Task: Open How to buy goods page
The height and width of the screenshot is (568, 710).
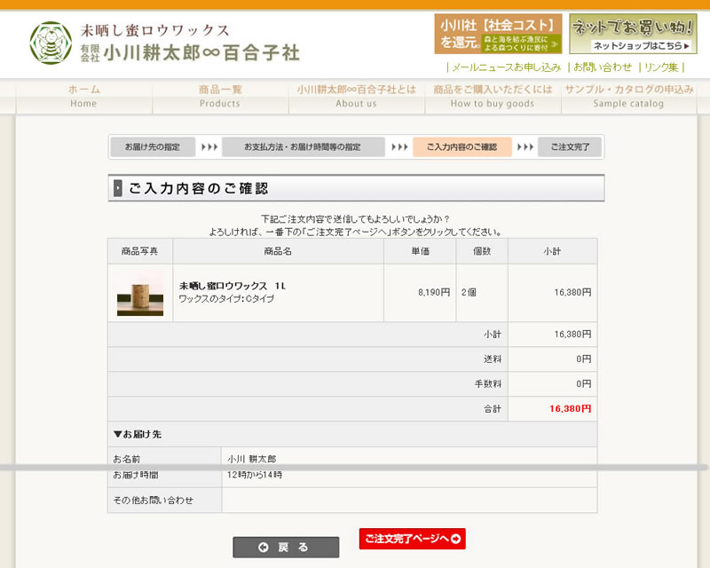Action: pyautogui.click(x=493, y=96)
